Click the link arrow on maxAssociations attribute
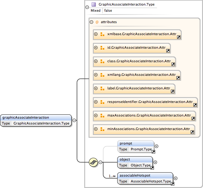This screenshot has height=188, width=203. (193, 118)
